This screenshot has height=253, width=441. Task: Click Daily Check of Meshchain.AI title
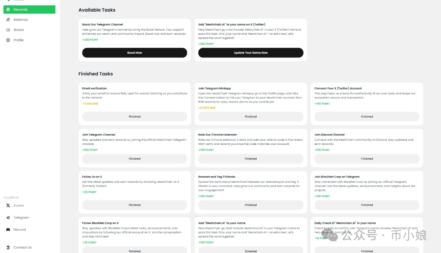click(345, 223)
